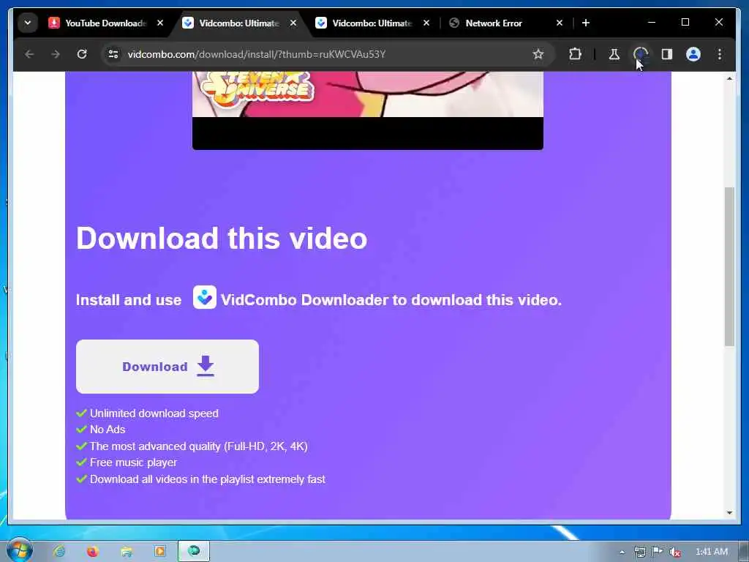
Task: View site information icon in address bar
Action: coord(113,54)
